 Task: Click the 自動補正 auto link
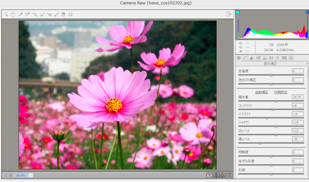[261, 92]
